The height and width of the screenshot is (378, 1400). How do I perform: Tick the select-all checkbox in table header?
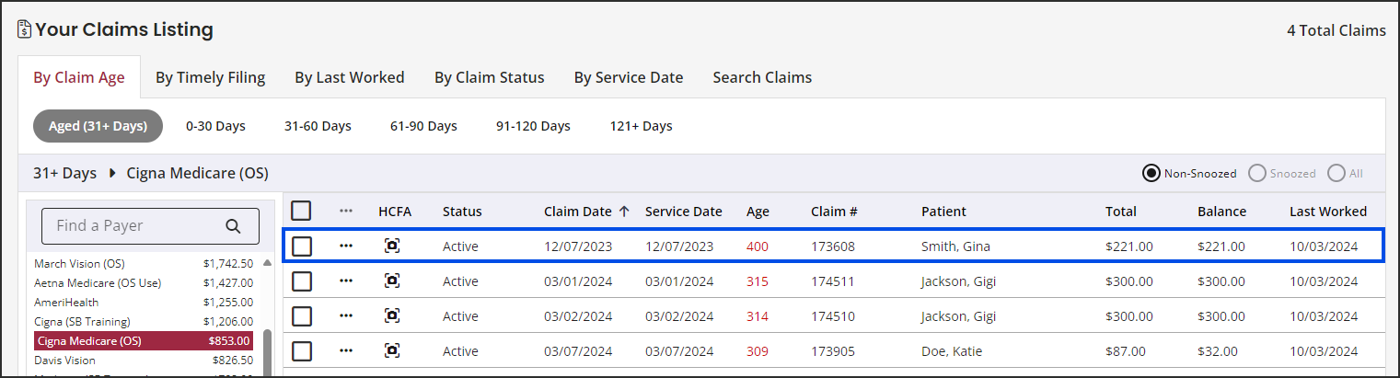click(x=302, y=212)
